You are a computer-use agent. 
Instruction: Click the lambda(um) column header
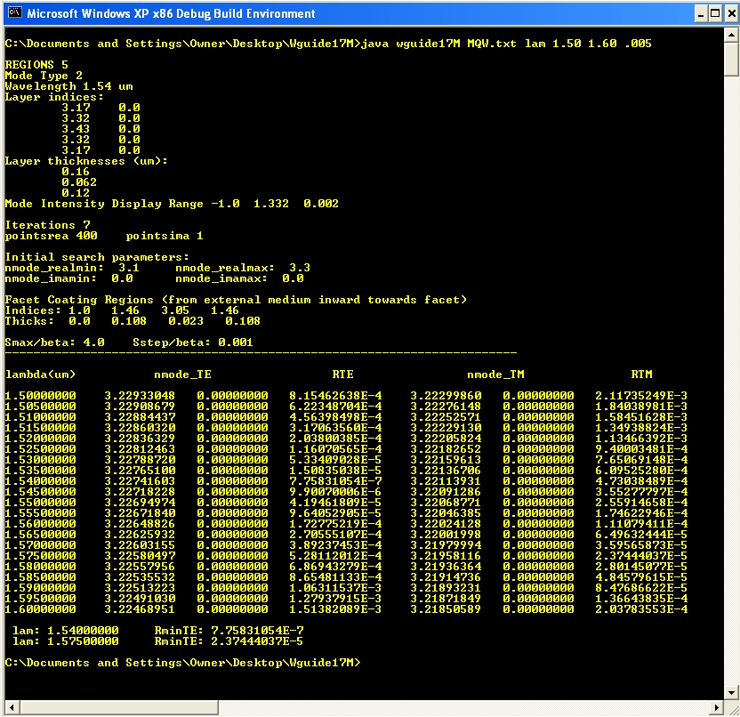(x=41, y=375)
